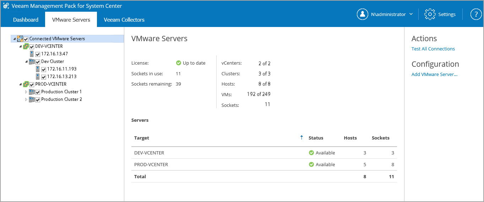The width and height of the screenshot is (484, 202).
Task: Toggle the PROD-VCENTER checkbox
Action: 32,84
